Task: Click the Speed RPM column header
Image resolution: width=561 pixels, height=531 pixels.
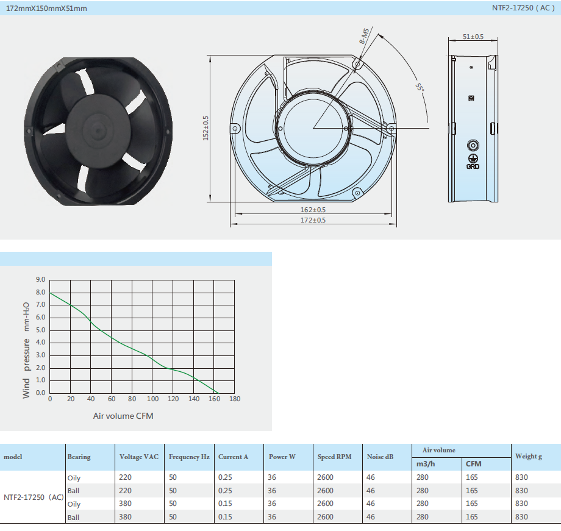Action: point(334,457)
